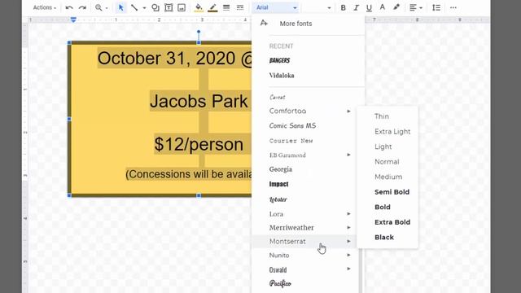Choose Montserrat Thin weight
This screenshot has height=293, width=521.
pos(382,116)
